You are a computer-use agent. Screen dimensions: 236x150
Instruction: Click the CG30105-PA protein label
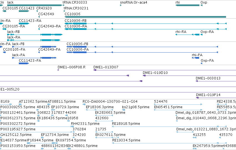click(x=14, y=49)
